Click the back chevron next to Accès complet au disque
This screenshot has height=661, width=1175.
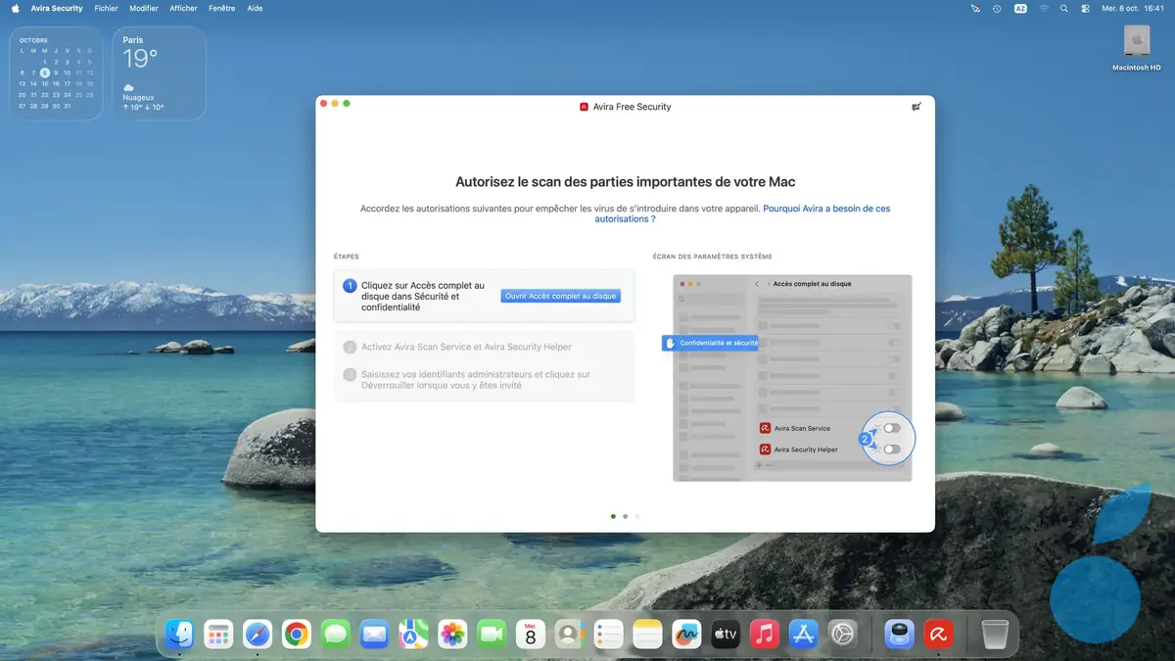(x=757, y=284)
